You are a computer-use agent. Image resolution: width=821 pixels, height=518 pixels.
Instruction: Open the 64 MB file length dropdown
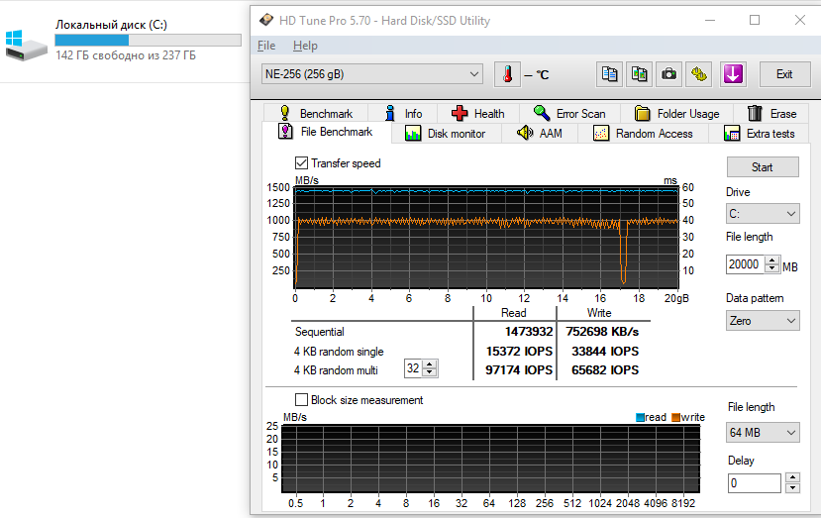coord(763,433)
